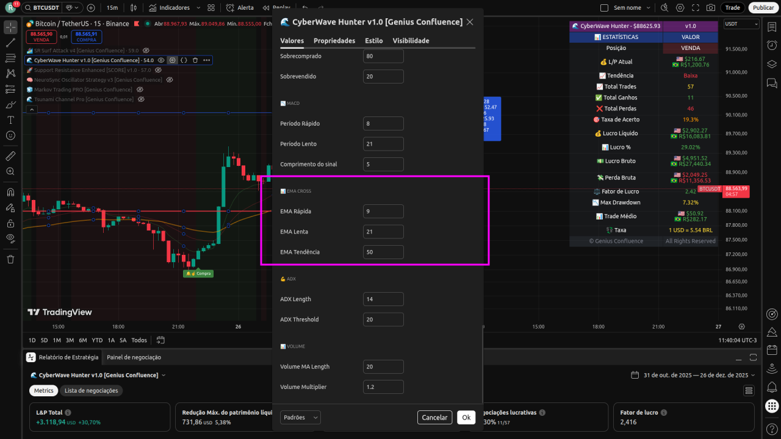Open more options for CyberWave Hunter indicator
781x439 pixels.
click(x=206, y=60)
